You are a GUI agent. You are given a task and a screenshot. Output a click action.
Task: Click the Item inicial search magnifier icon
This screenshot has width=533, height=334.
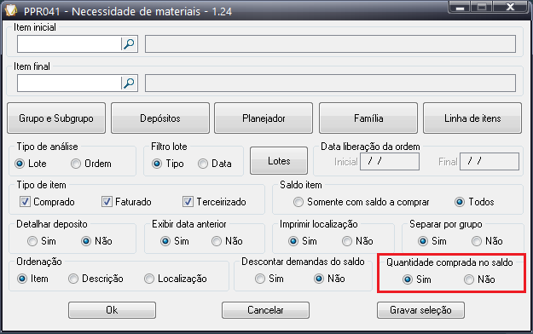(x=129, y=43)
